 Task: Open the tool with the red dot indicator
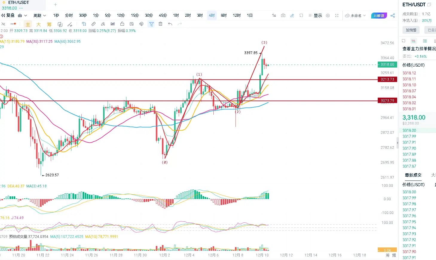coord(13,24)
